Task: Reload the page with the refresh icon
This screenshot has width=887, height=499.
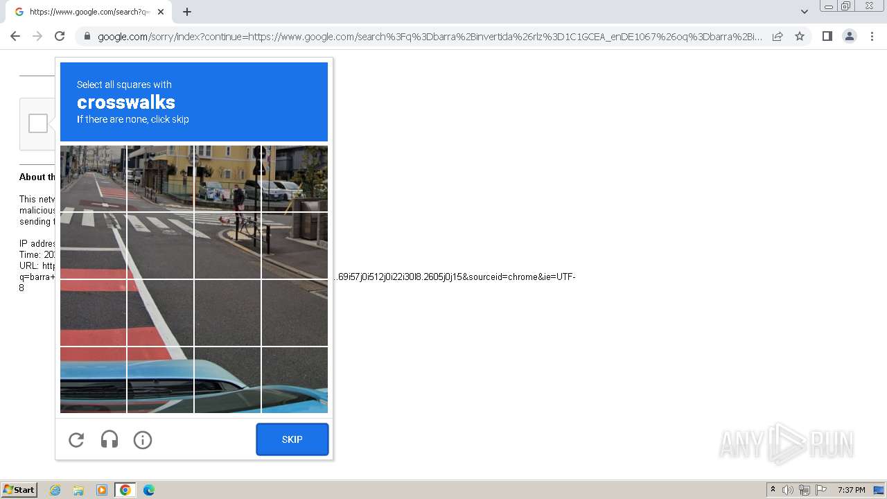Action: tap(60, 36)
